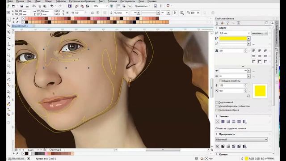Click the close curve icon on property bar
The height and width of the screenshot is (161, 286).
175,13
